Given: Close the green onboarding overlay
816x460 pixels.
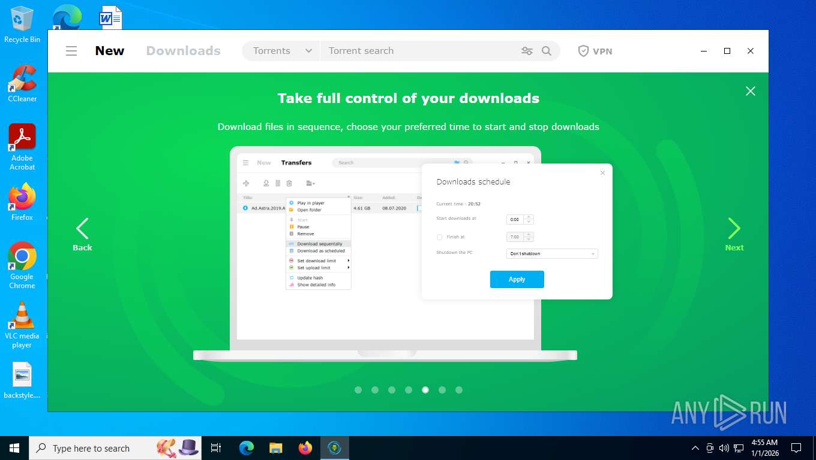Looking at the screenshot, I should (x=750, y=91).
